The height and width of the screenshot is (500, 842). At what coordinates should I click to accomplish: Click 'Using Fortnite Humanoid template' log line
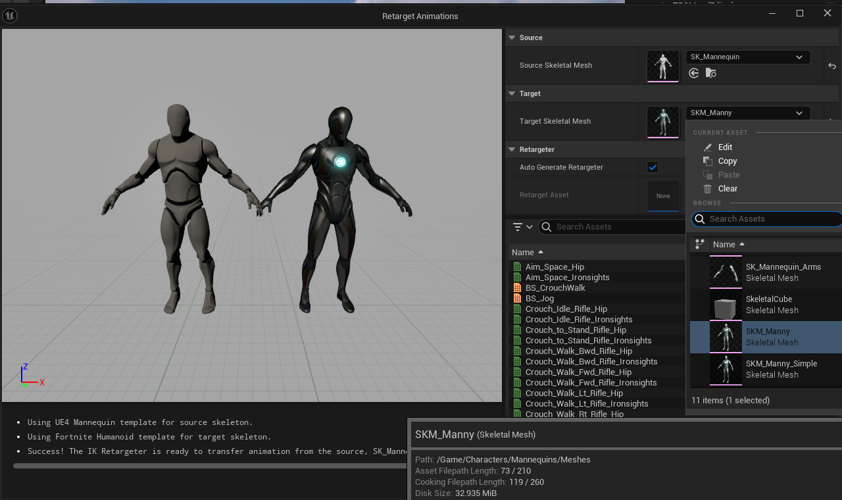point(149,437)
